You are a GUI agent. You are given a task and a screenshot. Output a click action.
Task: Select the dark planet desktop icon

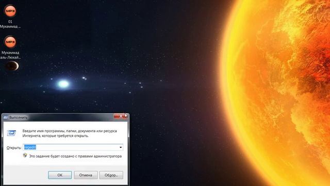pos(12,66)
